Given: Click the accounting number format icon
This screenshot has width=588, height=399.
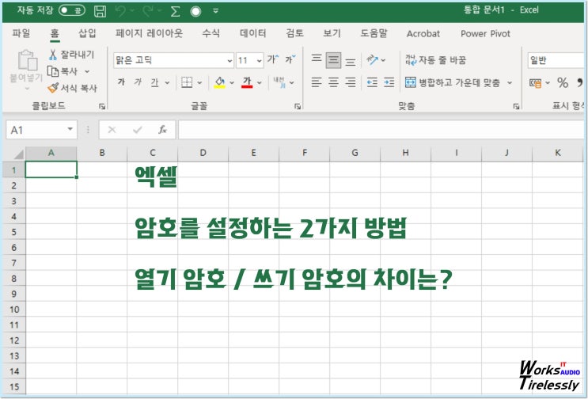Looking at the screenshot, I should tap(535, 82).
